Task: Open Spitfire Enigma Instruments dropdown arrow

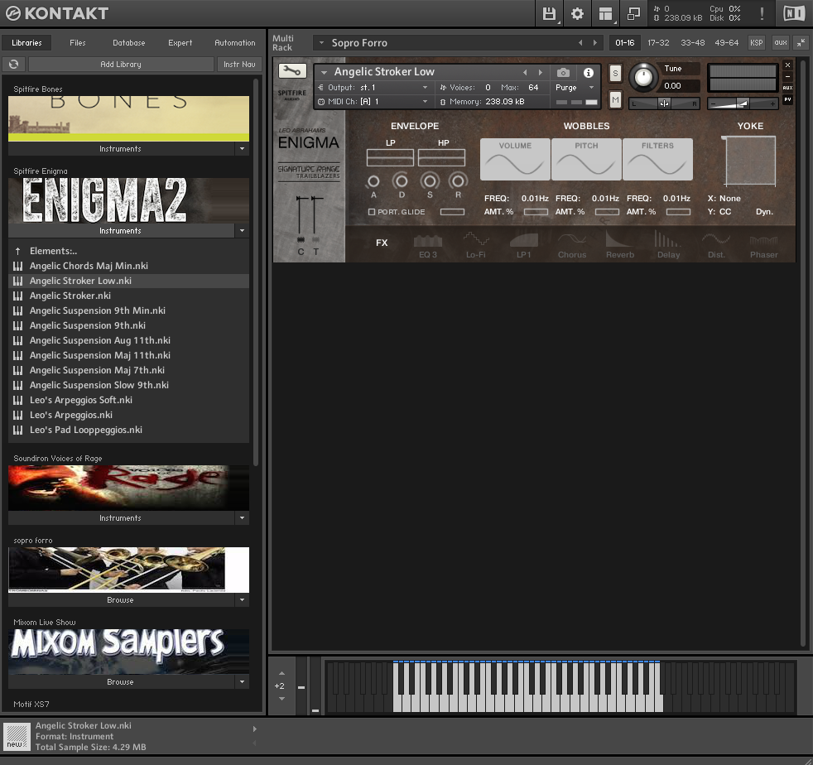Action: coord(242,231)
